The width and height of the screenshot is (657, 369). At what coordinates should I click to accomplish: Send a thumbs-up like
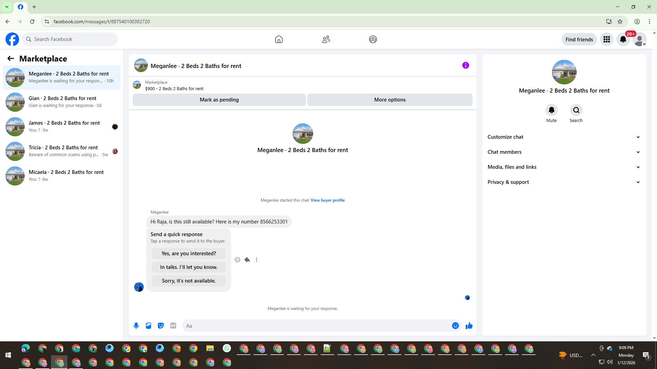click(x=469, y=326)
